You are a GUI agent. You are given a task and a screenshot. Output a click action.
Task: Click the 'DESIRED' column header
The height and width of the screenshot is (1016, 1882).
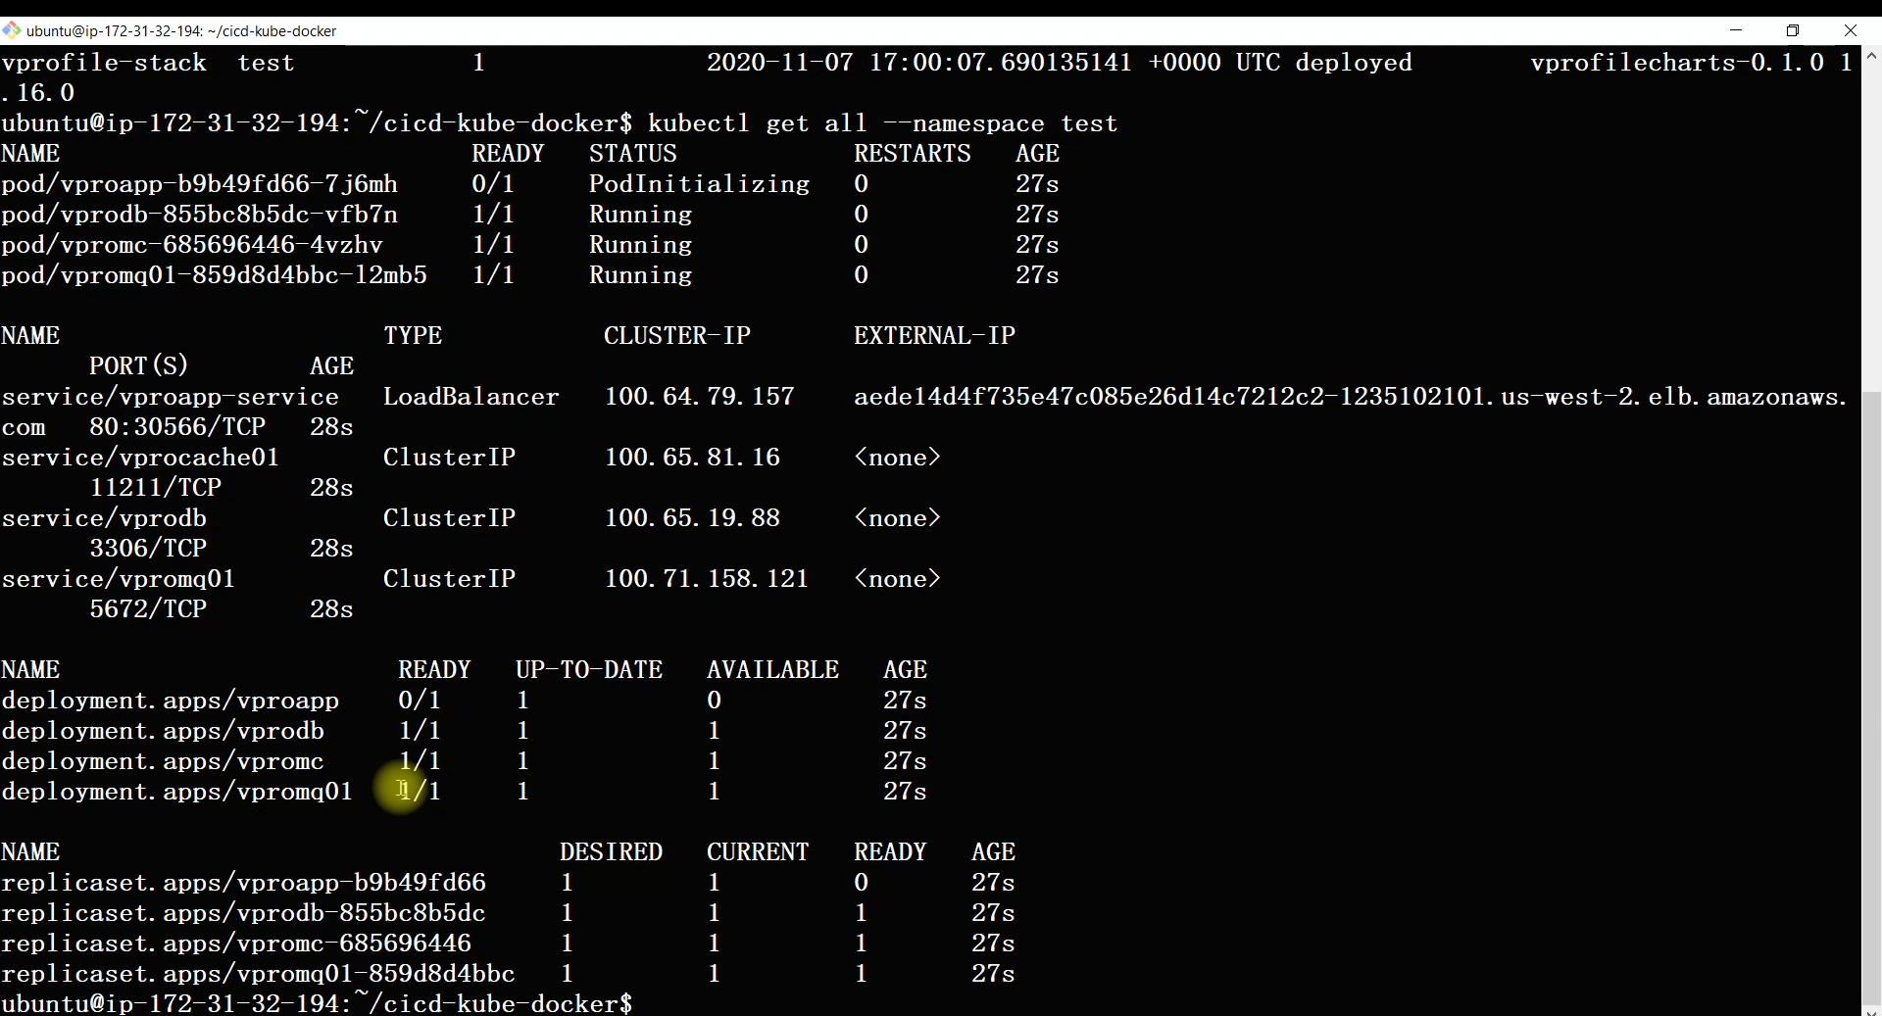(611, 852)
